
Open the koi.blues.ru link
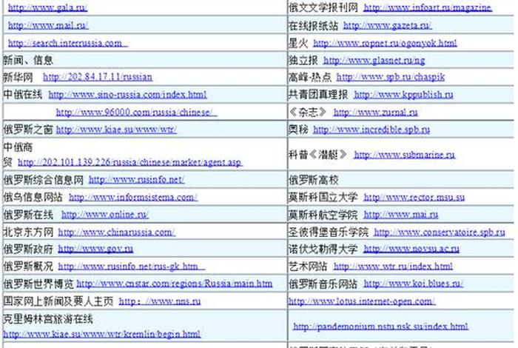pos(413,284)
